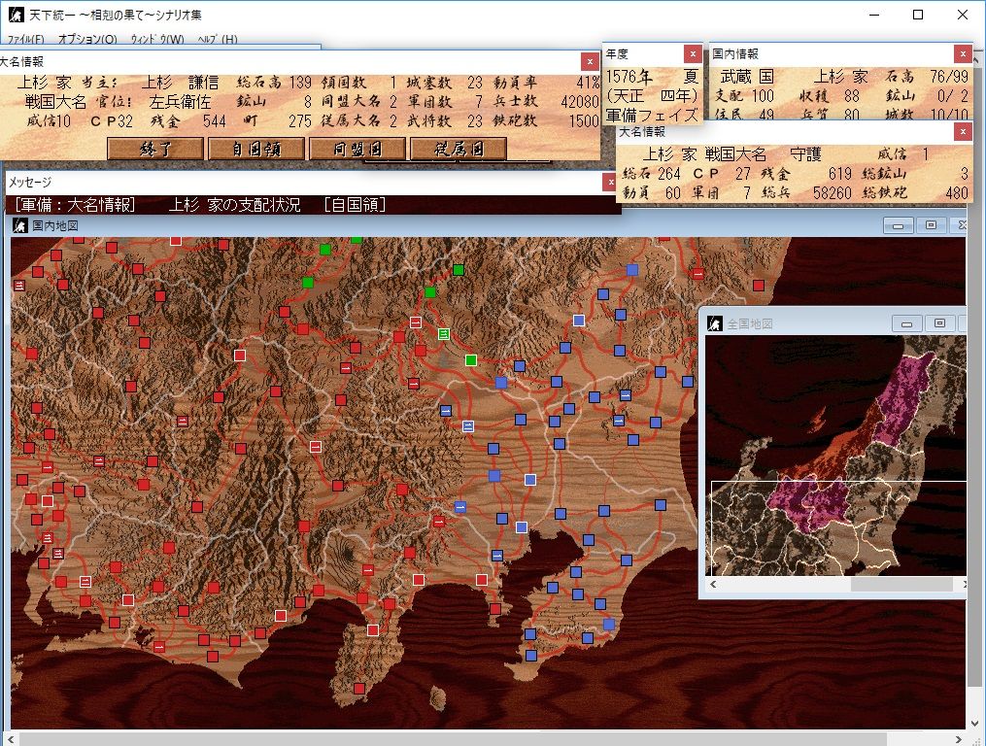Click the 自国領 button
This screenshot has height=746, width=986.
click(x=255, y=149)
